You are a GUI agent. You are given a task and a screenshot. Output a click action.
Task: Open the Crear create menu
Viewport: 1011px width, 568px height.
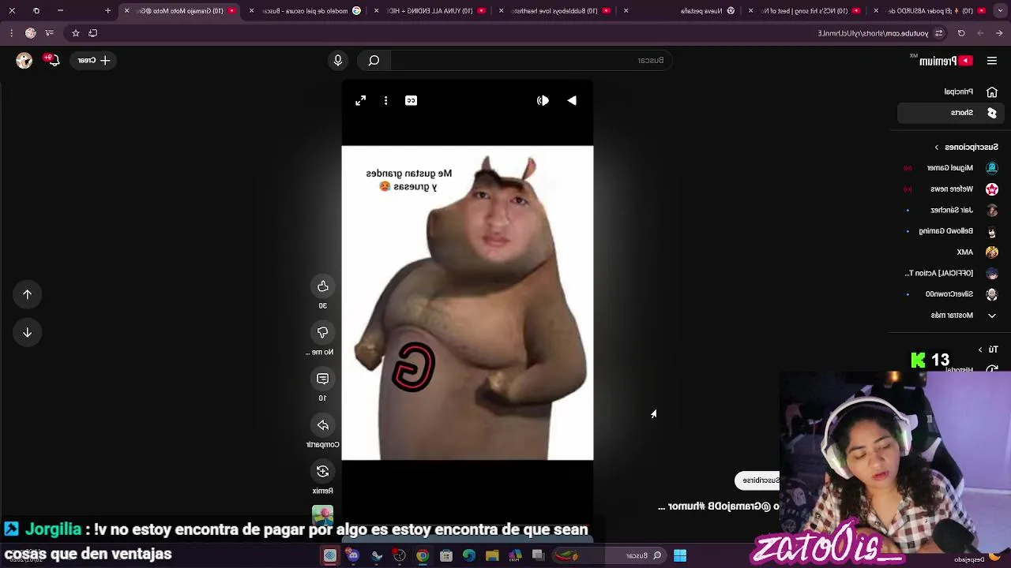94,60
